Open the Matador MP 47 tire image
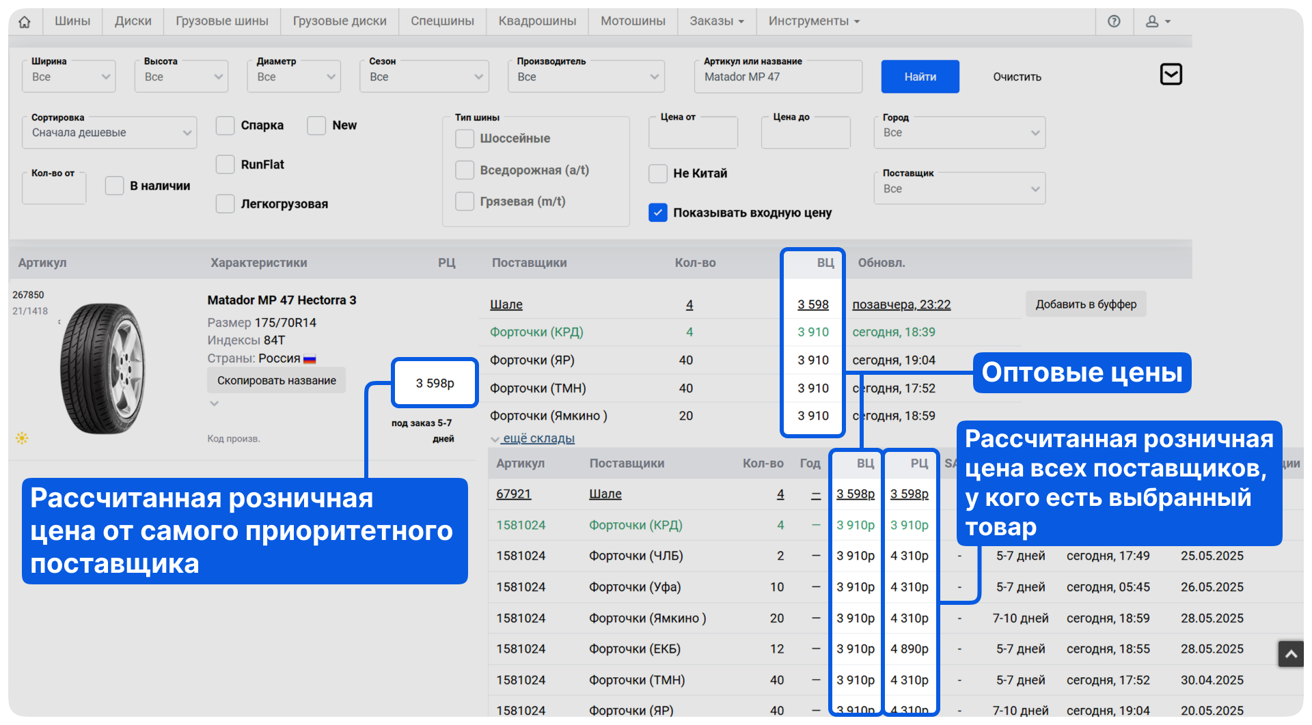 coord(102,369)
